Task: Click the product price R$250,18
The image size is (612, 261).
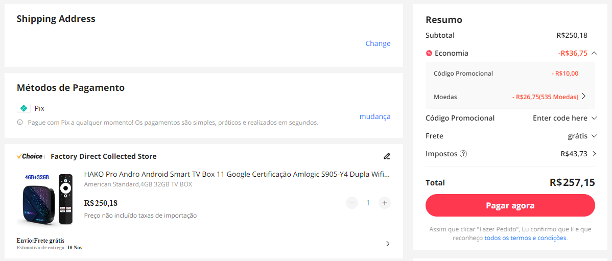Action: click(101, 203)
